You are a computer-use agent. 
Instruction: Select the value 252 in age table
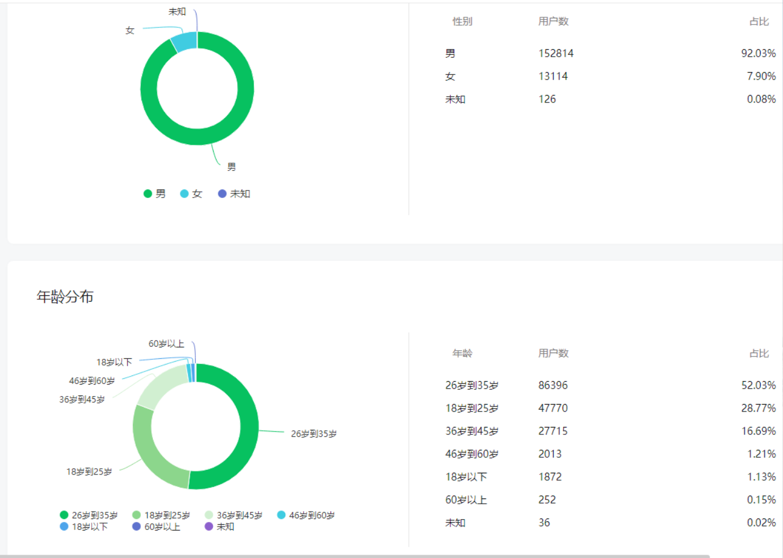pyautogui.click(x=547, y=500)
